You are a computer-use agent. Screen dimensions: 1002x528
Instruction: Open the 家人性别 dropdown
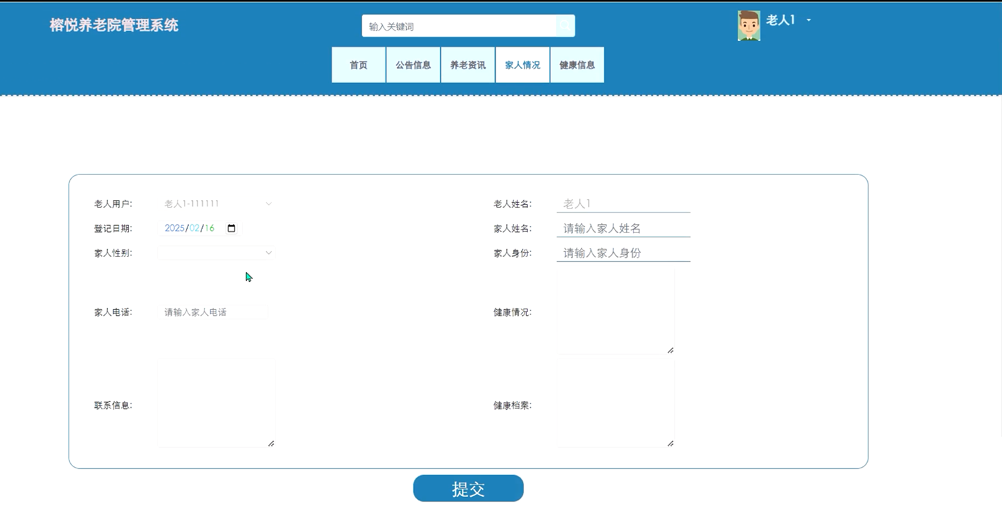click(x=216, y=253)
